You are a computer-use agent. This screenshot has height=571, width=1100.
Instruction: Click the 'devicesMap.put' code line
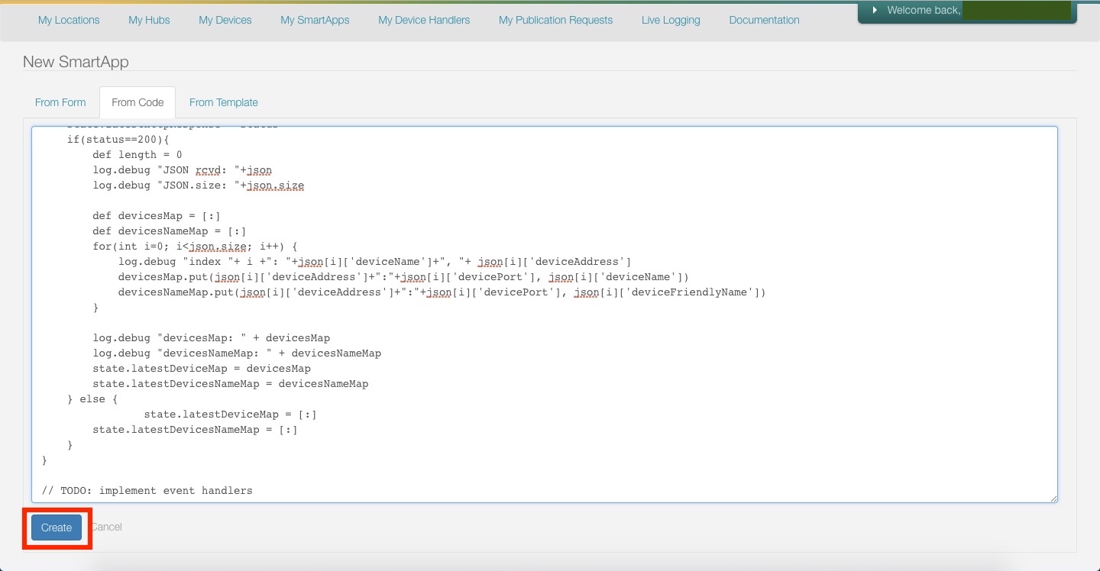(404, 277)
